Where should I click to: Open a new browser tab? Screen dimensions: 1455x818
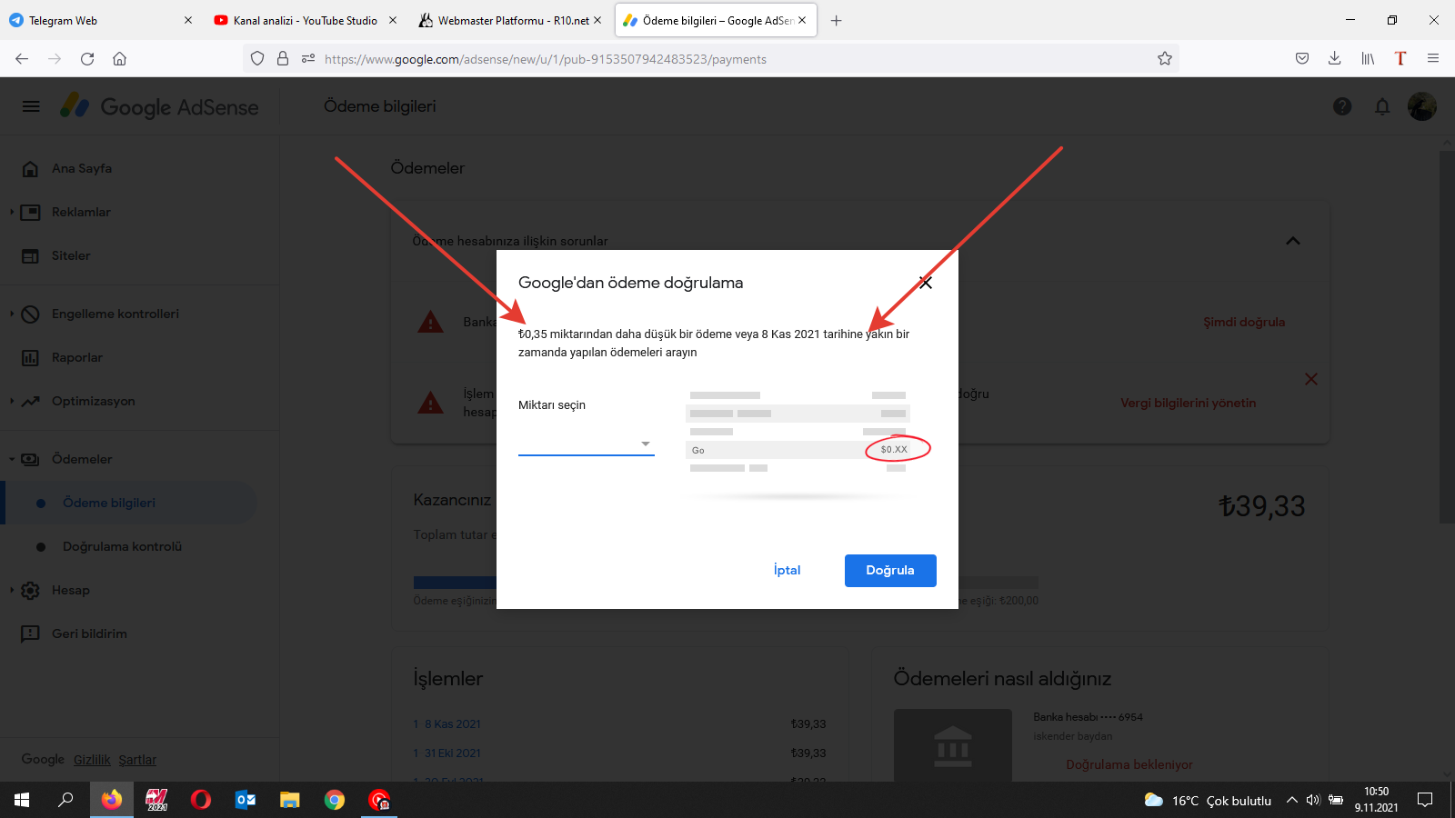(x=837, y=20)
